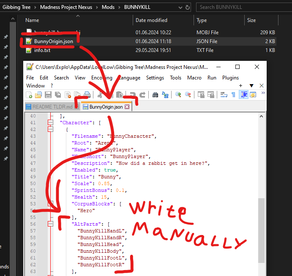Open the Plugins menu
Image resolution: width=292 pixels, height=276 pixels.
click(x=230, y=78)
